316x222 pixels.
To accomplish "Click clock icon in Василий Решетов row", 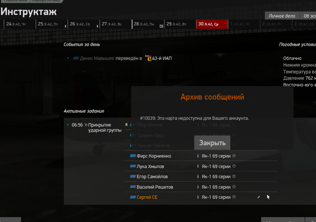I will point(234,187).
